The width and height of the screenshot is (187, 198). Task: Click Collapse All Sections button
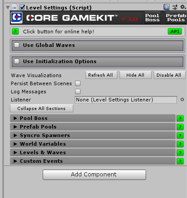click(x=41, y=108)
